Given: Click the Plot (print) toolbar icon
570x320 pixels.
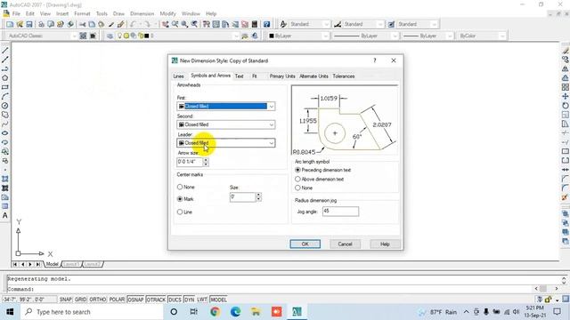Looking at the screenshot, I should click(x=41, y=24).
